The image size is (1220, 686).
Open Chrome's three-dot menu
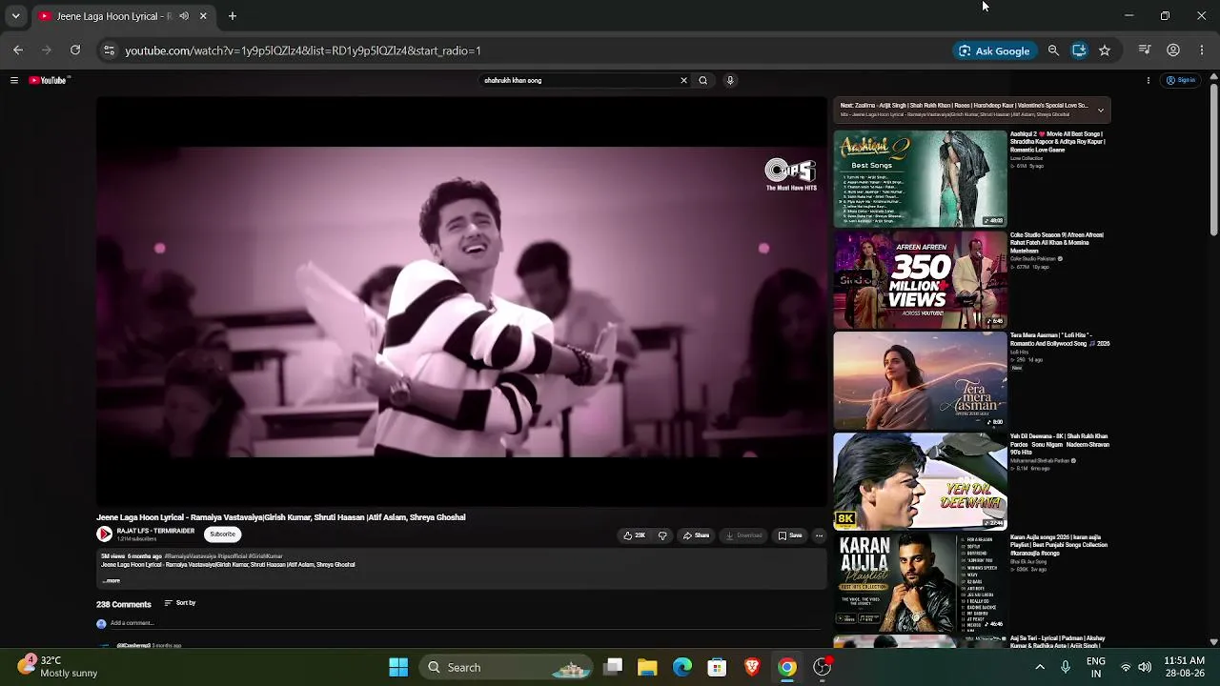click(x=1202, y=50)
